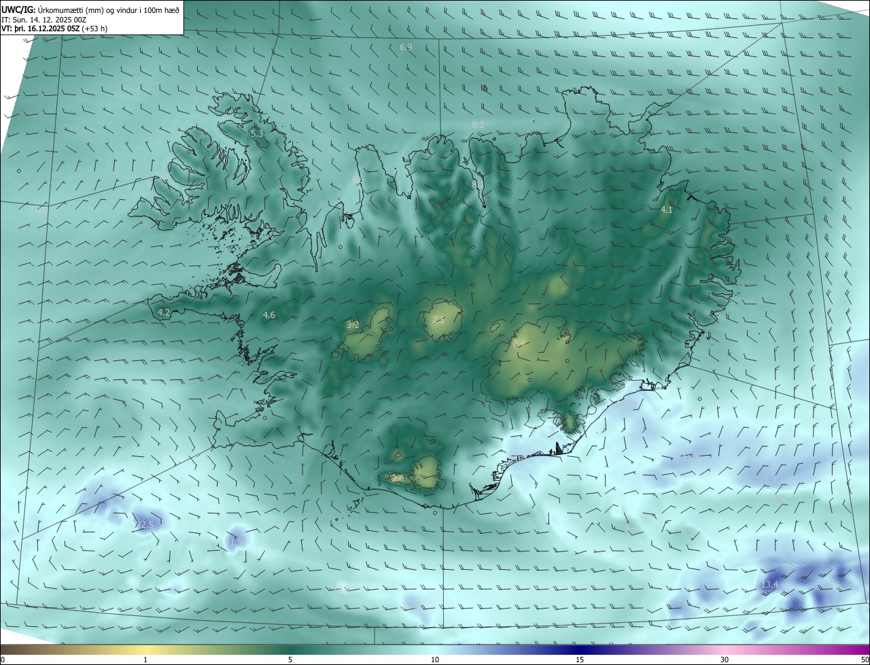Screen dimensions: 870x665
Task: Click the color scale tick label 5
Action: (x=290, y=660)
